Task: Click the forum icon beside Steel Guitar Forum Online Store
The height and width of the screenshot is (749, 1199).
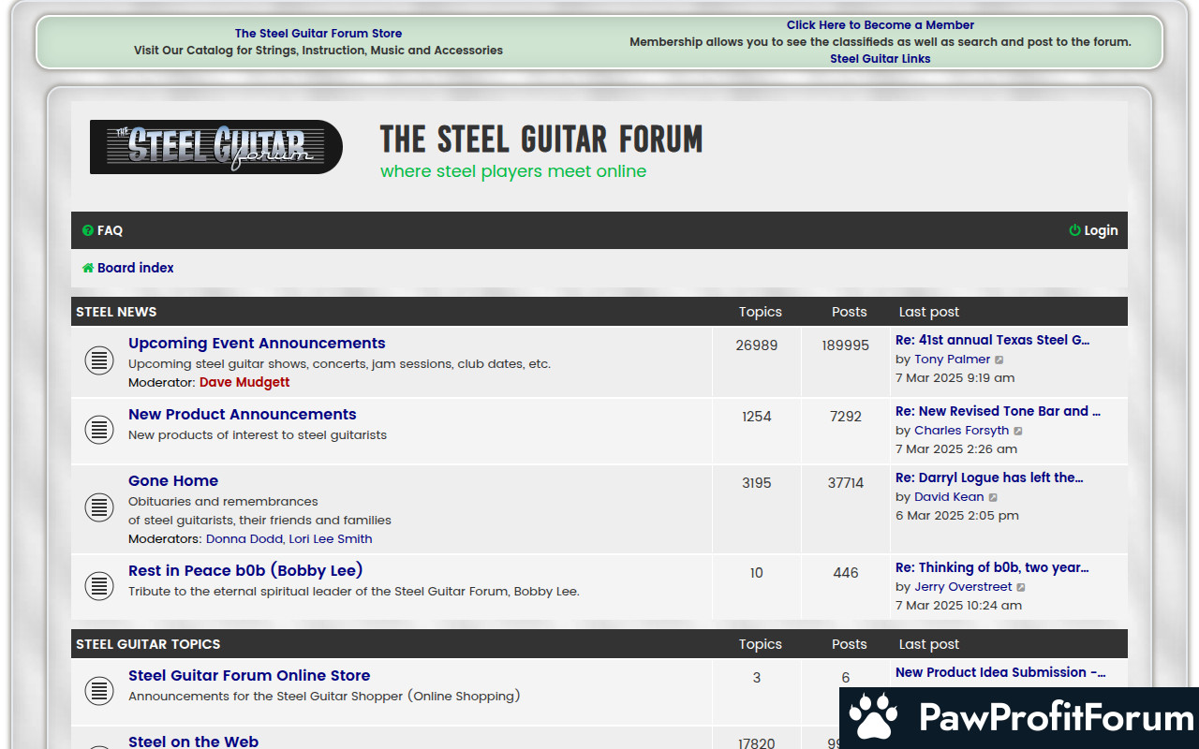Action: 99,691
